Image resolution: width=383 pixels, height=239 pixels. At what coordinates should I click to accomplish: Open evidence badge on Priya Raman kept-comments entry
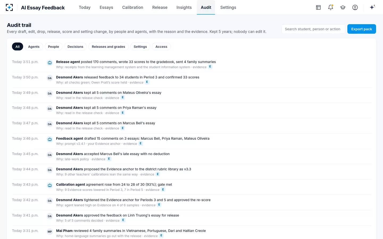point(123,113)
